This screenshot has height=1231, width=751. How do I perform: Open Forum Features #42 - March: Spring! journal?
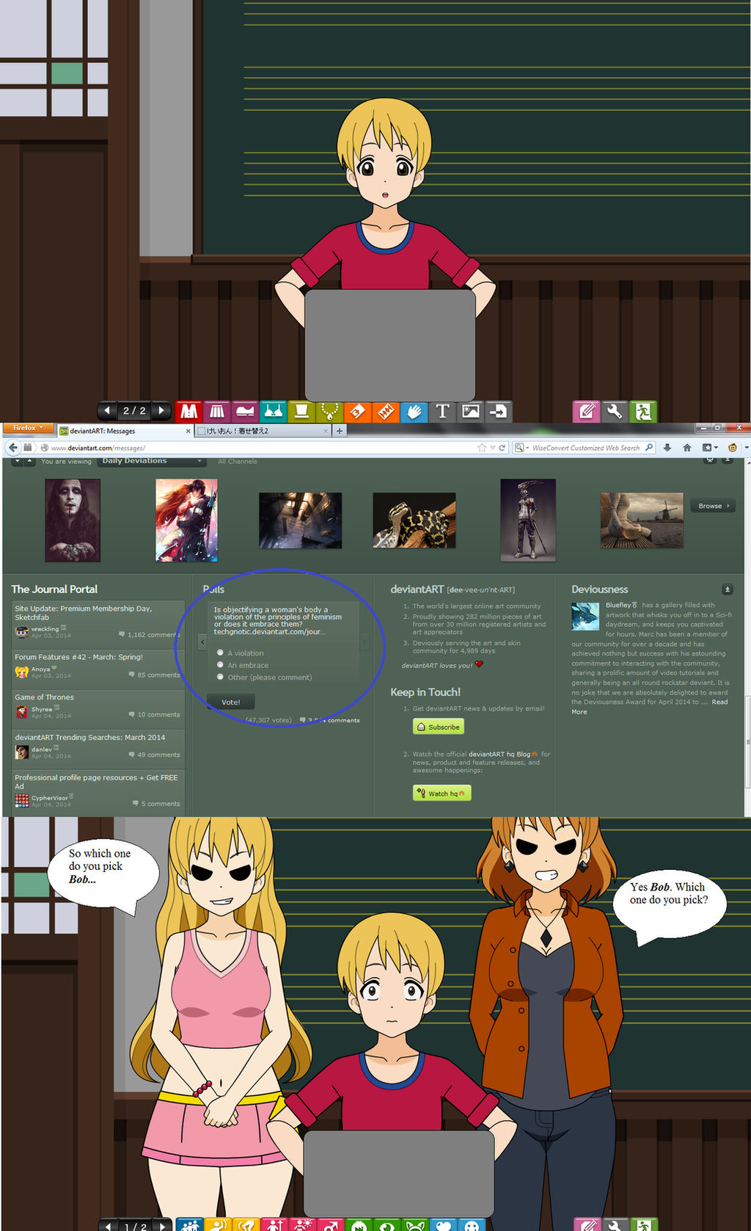[x=78, y=657]
